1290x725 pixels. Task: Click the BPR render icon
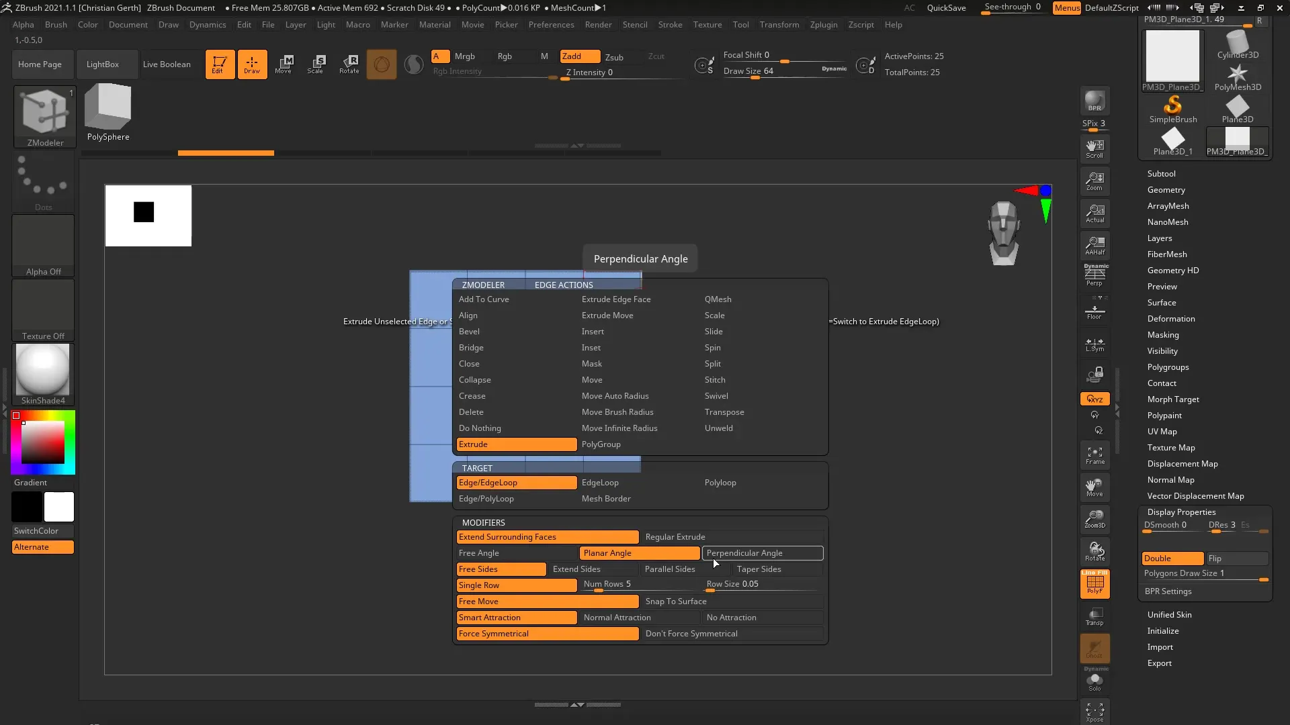pyautogui.click(x=1094, y=101)
